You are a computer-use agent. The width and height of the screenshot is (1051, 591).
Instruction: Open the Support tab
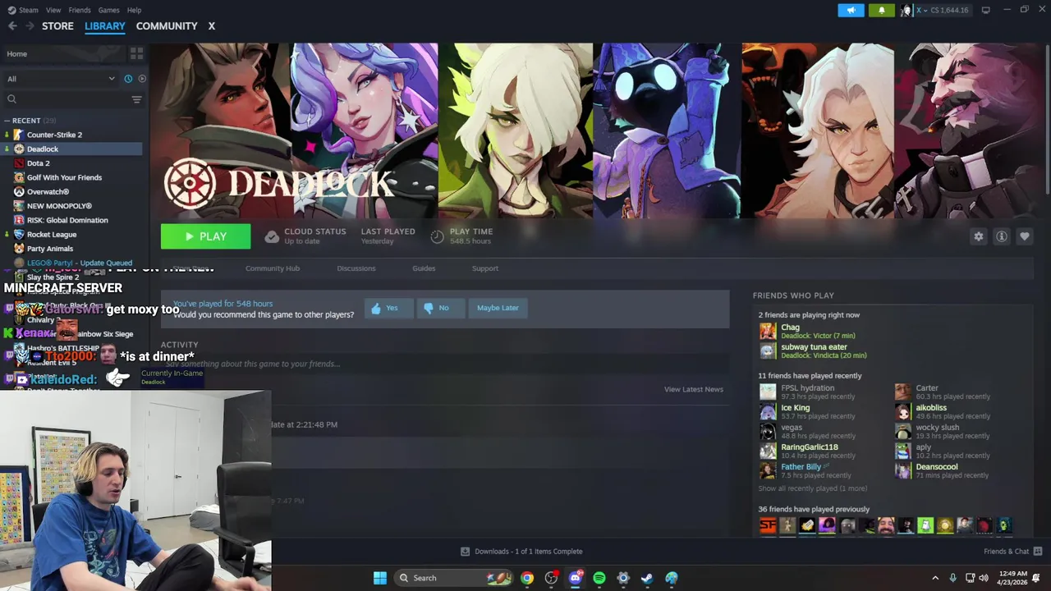(485, 268)
